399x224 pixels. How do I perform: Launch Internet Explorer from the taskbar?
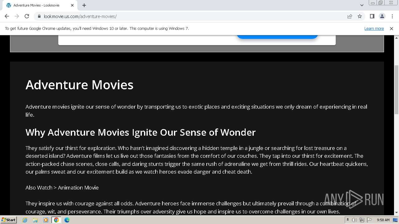tap(25, 220)
